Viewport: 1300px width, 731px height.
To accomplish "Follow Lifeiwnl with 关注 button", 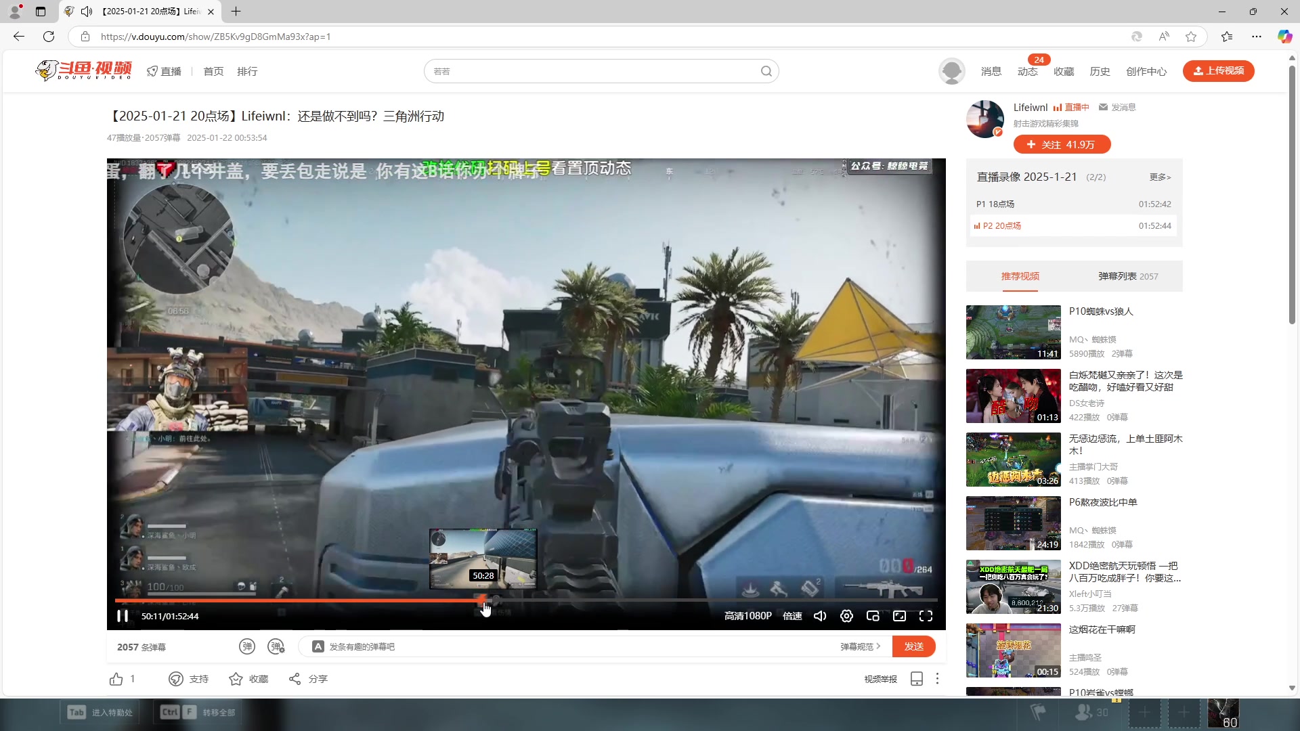I will click(1062, 144).
